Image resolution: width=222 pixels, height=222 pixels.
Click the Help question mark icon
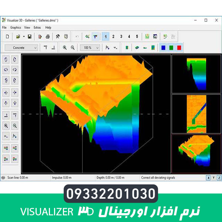[x=66, y=37]
